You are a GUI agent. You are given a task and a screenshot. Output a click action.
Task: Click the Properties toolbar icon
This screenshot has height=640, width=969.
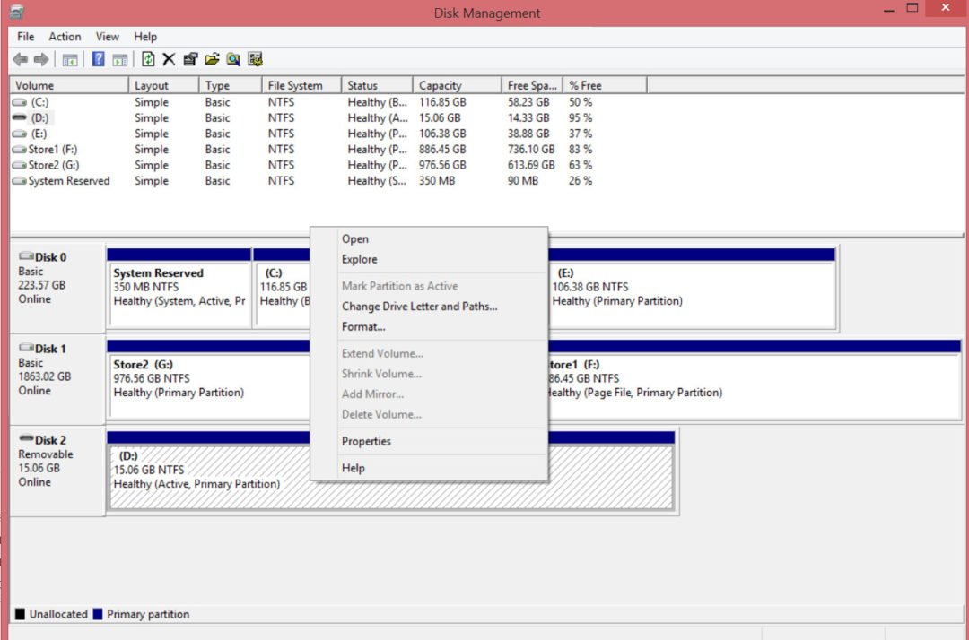click(190, 59)
